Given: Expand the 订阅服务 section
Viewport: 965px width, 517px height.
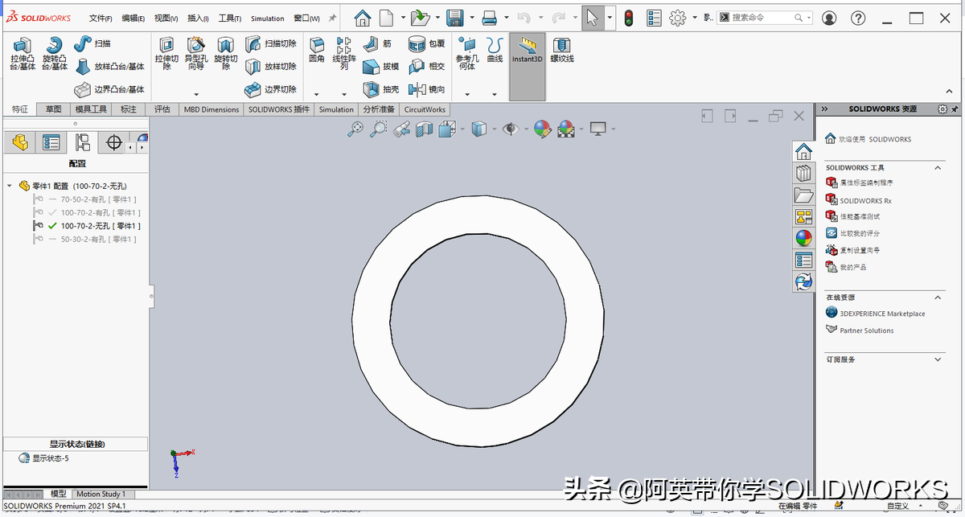Looking at the screenshot, I should (938, 359).
